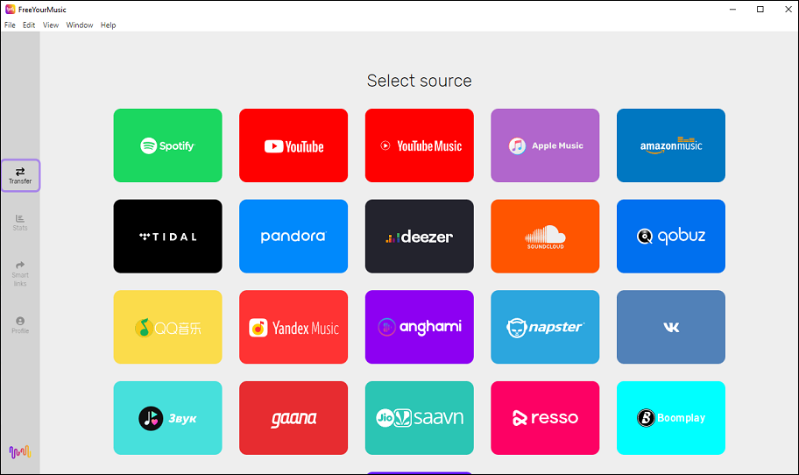Viewport: 799px width, 475px height.
Task: Select the VK source tile
Action: pos(671,327)
